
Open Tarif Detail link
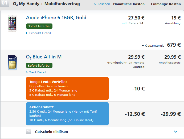38,72
